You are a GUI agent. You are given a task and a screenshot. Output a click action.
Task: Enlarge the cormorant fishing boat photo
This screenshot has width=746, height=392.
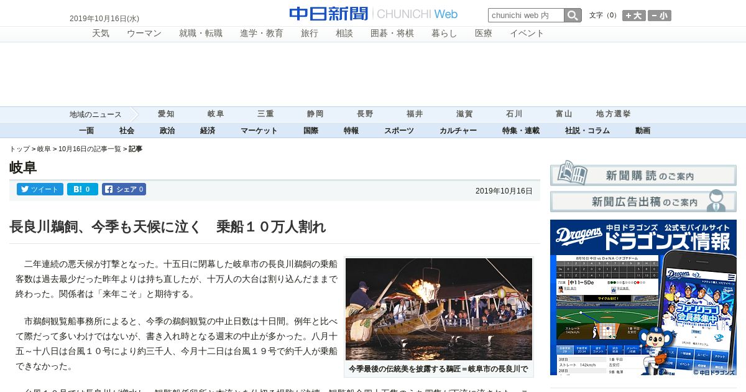pos(439,309)
